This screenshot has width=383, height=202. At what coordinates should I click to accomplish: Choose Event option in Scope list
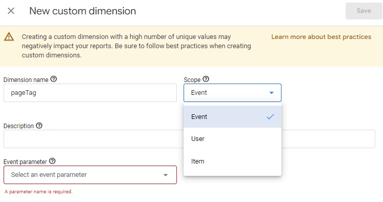tap(232, 117)
